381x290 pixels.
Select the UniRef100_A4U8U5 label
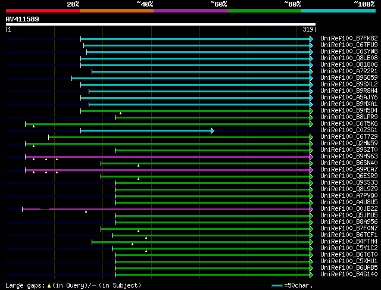349,202
